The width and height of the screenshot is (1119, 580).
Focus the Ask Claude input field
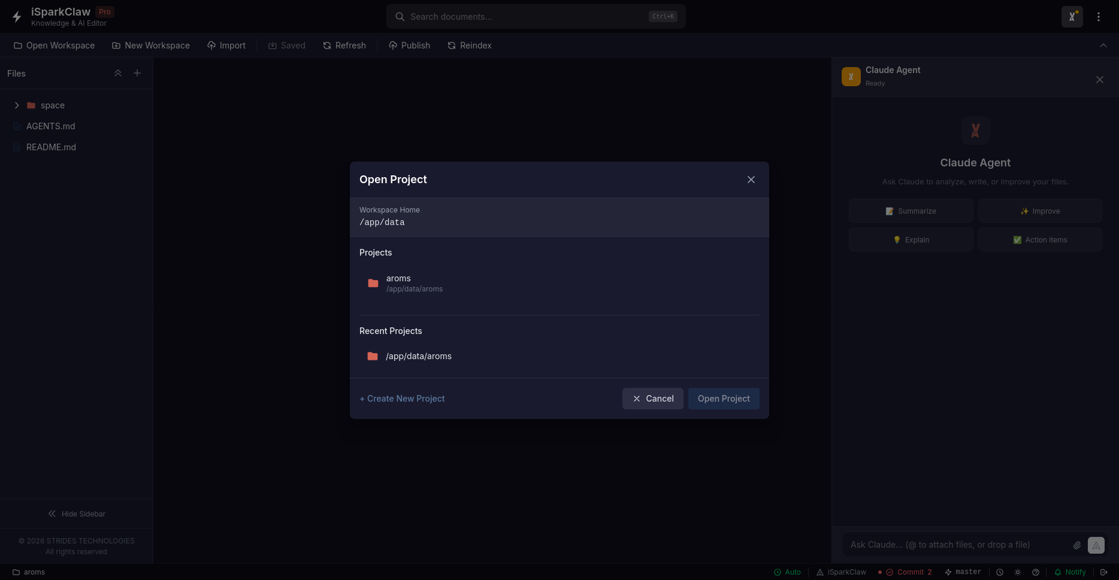coord(957,545)
